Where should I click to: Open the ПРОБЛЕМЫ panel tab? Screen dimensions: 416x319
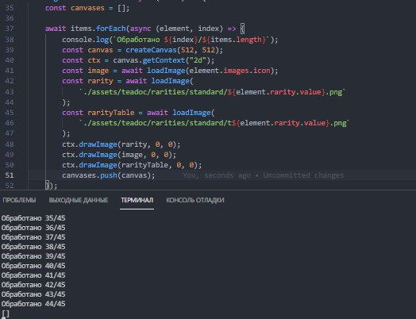pyautogui.click(x=19, y=200)
